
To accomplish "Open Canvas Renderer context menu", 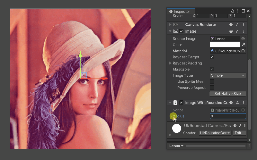I will point(243,25).
